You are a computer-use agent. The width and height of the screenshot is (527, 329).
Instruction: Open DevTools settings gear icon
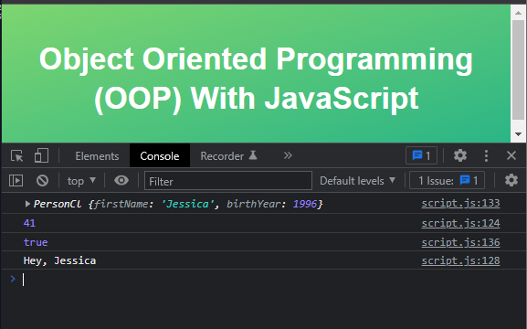tap(460, 155)
